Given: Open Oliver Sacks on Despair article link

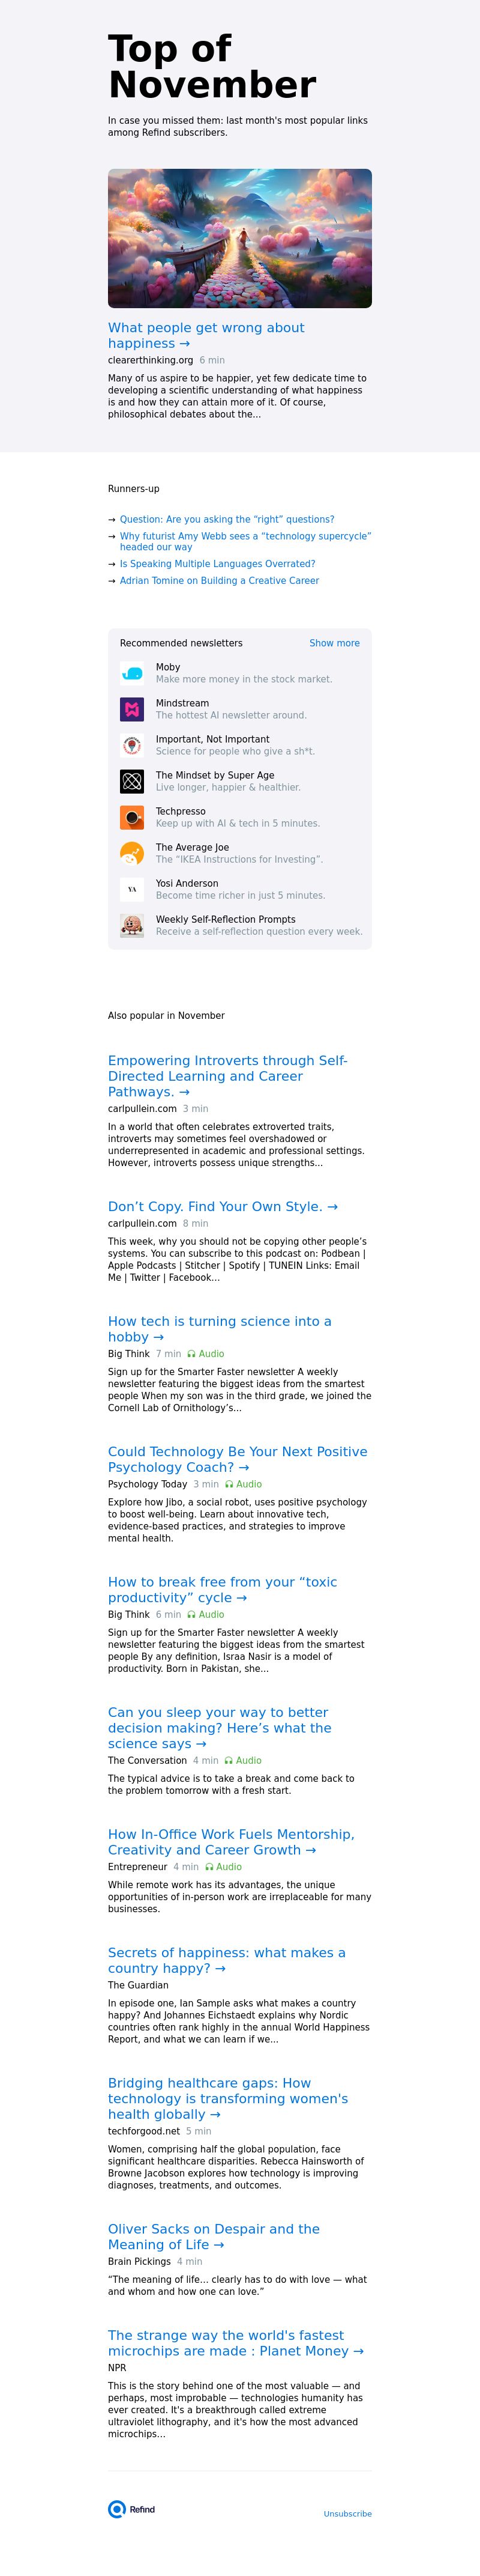Looking at the screenshot, I should [214, 2236].
